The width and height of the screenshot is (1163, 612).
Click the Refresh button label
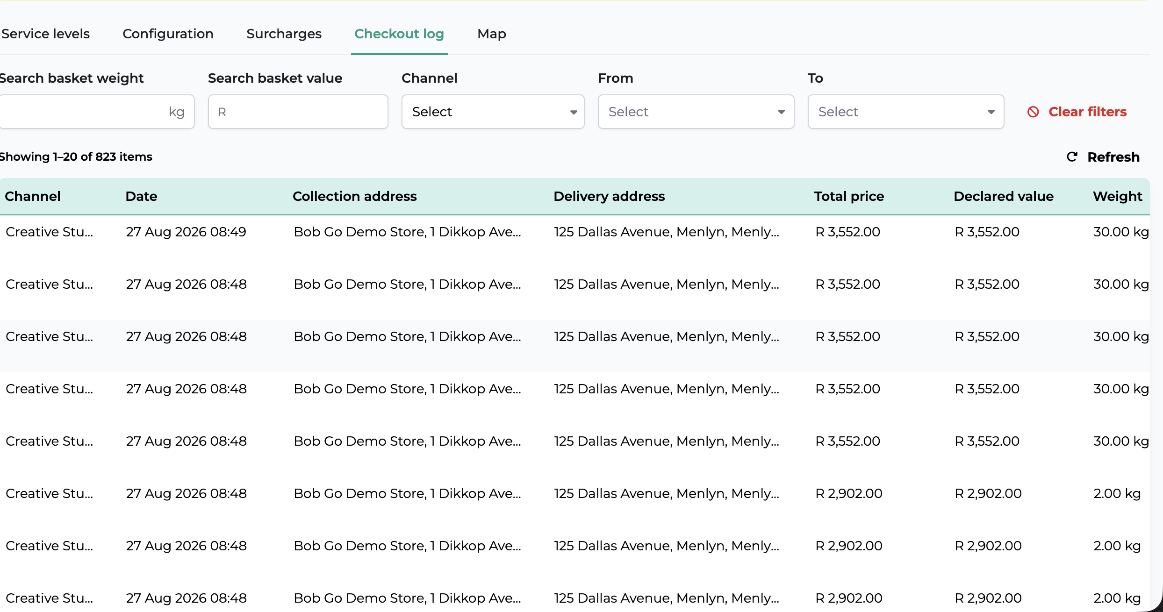1113,157
